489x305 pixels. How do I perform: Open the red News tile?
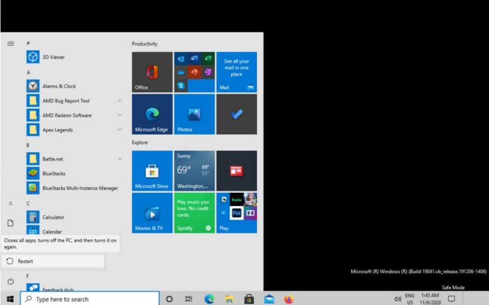(237, 171)
